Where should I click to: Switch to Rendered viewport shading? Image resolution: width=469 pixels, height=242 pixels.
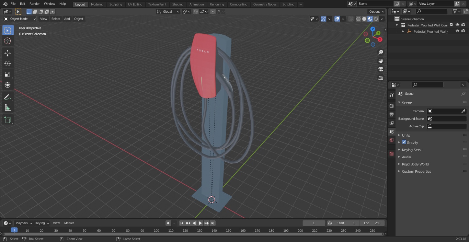point(376,19)
